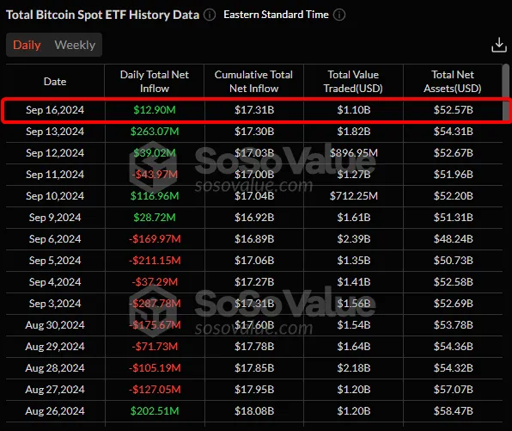Switch to the Daily tab
The height and width of the screenshot is (431, 512).
27,45
